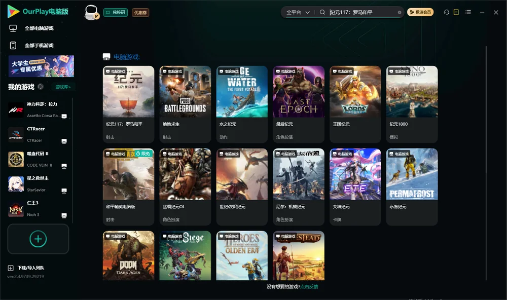Viewport: 507px width, 300px height.
Task: Click the PC icon on Assetto Corsa row
Action: (64, 117)
